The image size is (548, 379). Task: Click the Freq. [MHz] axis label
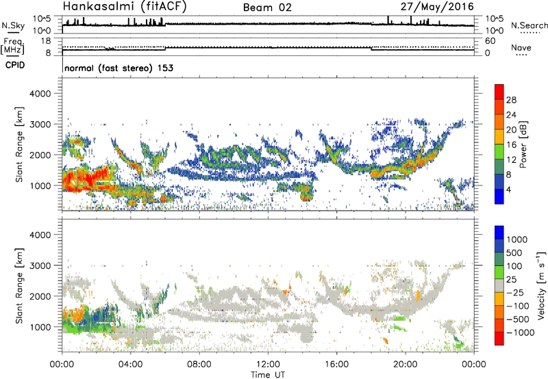(12, 47)
